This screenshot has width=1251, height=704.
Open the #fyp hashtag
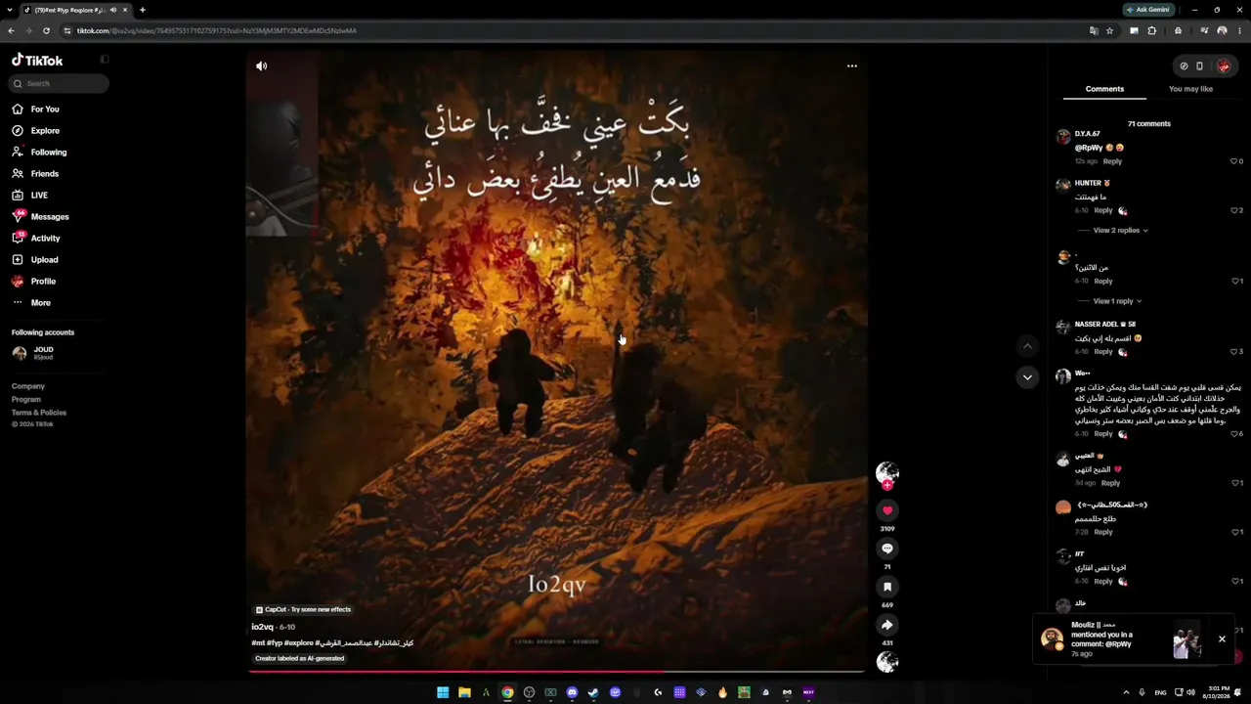tap(275, 643)
